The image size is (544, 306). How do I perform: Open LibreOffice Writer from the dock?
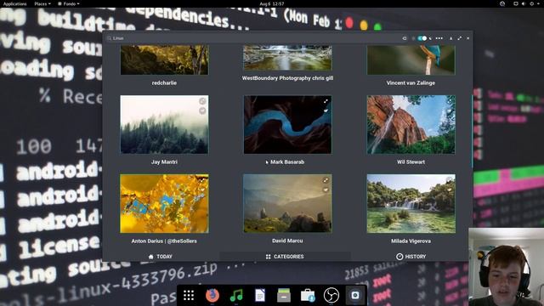point(260,295)
